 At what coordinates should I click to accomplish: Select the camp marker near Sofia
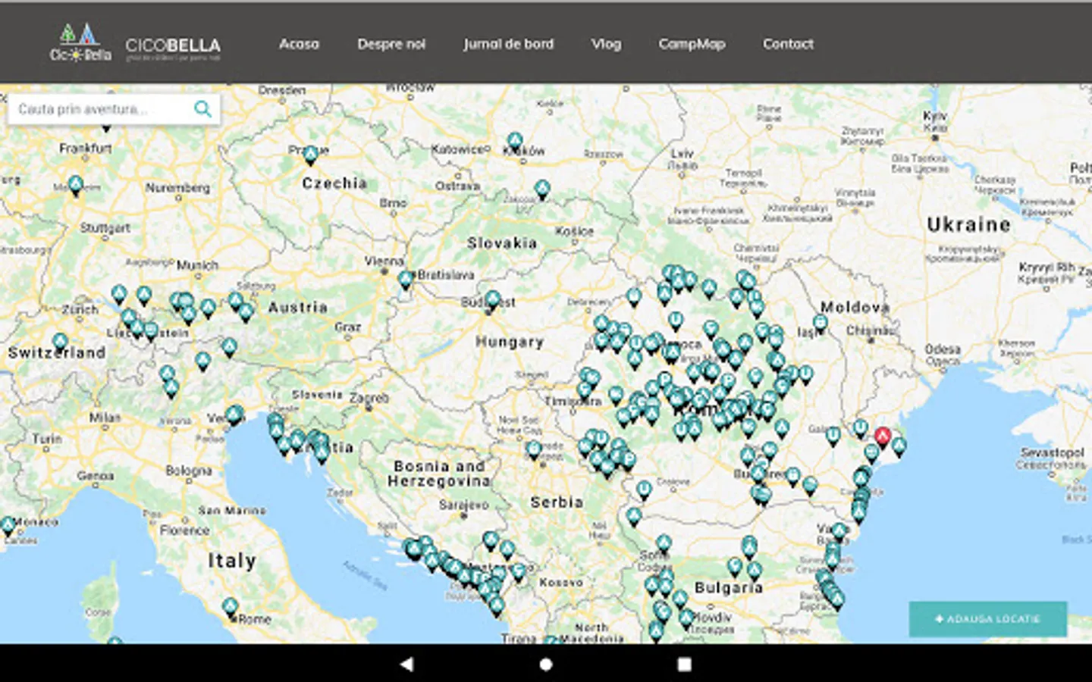[x=664, y=543]
